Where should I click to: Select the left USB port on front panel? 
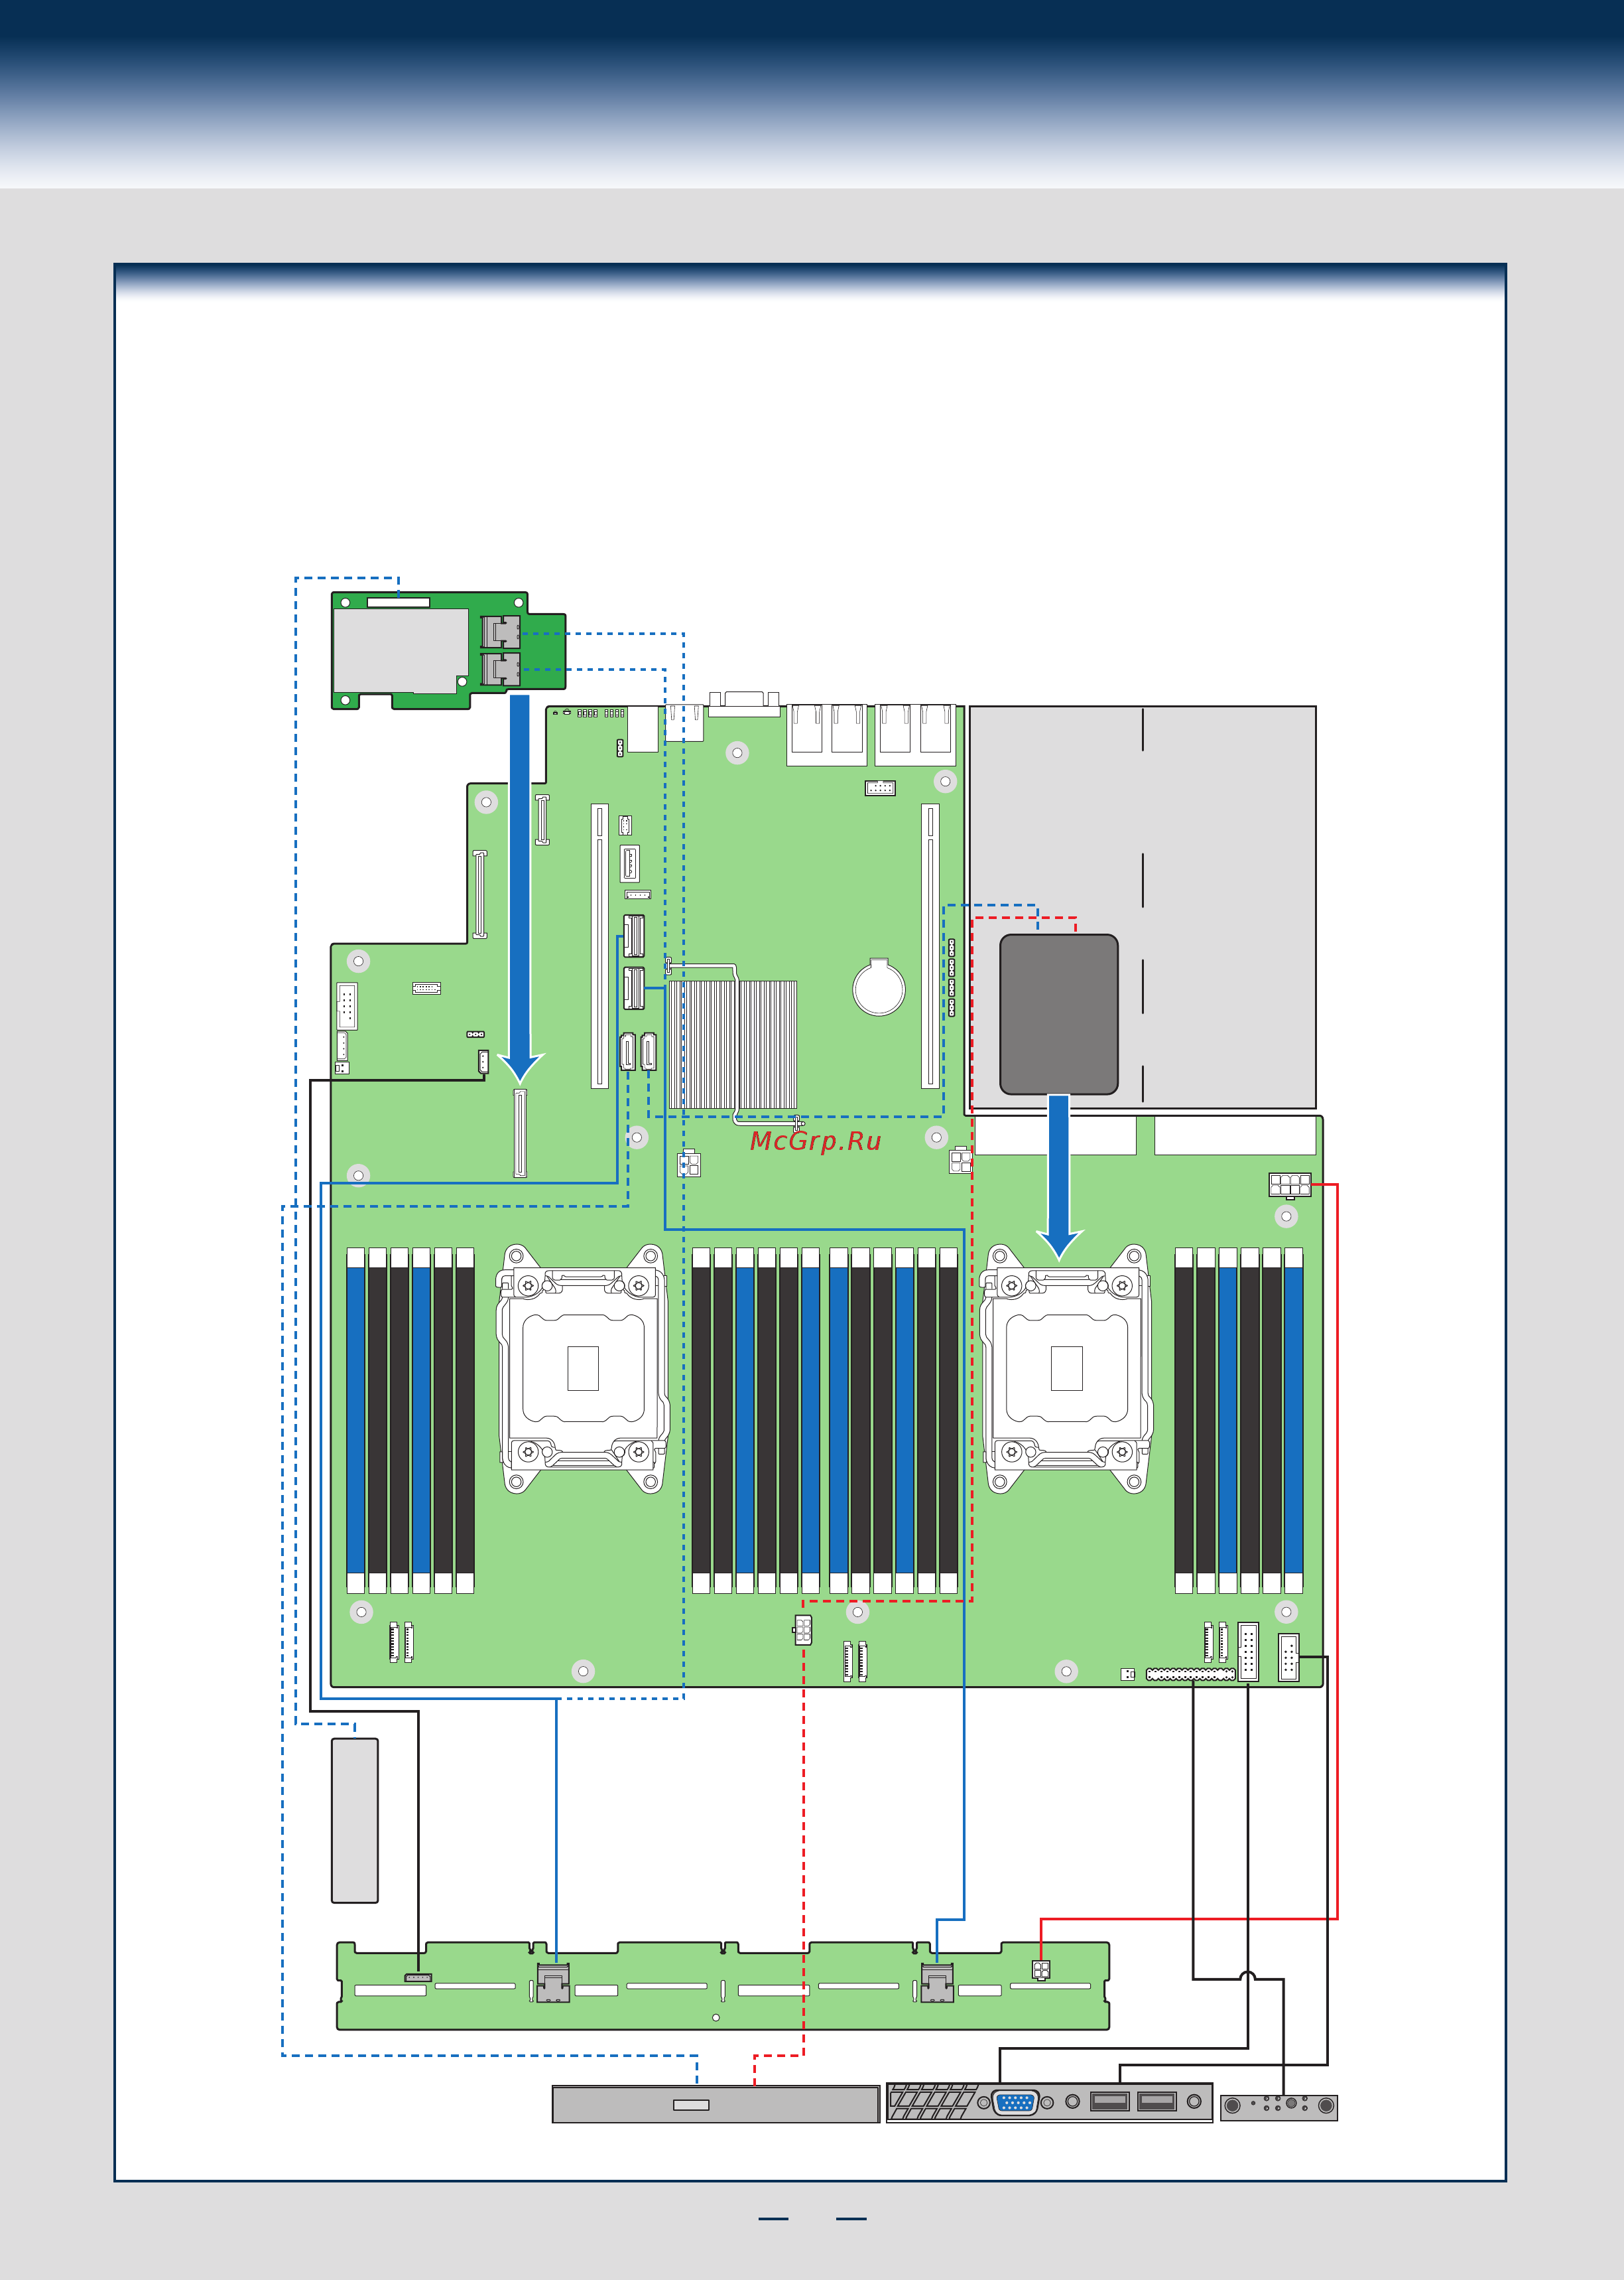click(1109, 2101)
